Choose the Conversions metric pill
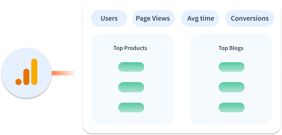The width and height of the screenshot is (282, 135). [250, 18]
